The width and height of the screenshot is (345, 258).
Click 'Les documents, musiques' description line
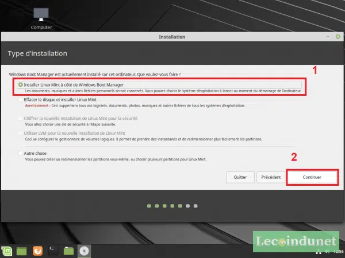(x=163, y=91)
